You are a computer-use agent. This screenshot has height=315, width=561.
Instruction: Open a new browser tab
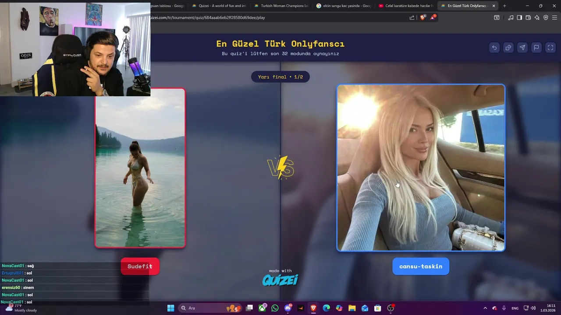click(x=504, y=6)
